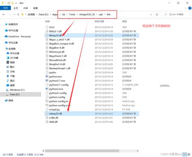Select python2.7-config in the list
Screen dimensions: 192x157
coord(92,85)
